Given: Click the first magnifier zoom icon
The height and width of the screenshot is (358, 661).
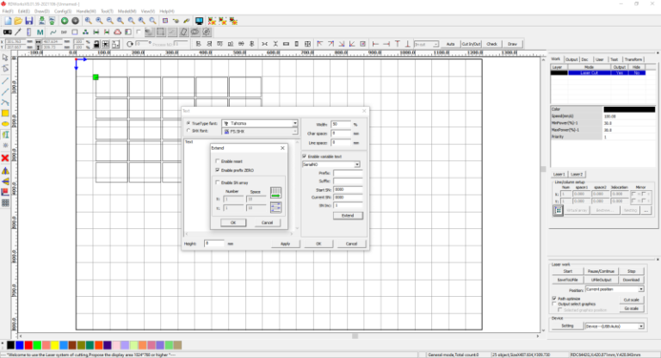Looking at the screenshot, I should [88, 21].
